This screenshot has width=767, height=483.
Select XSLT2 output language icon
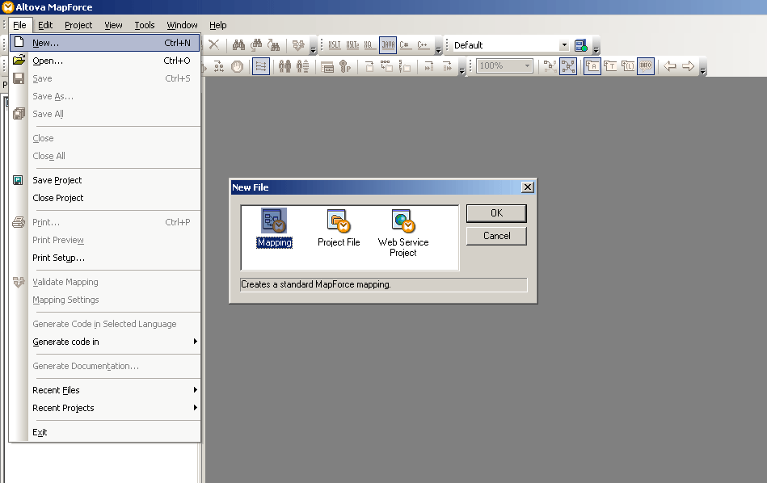(x=352, y=45)
